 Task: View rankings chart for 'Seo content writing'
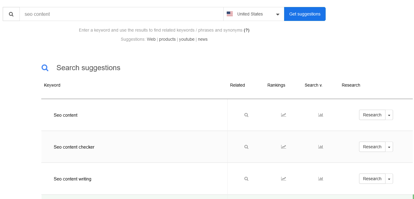(283, 179)
